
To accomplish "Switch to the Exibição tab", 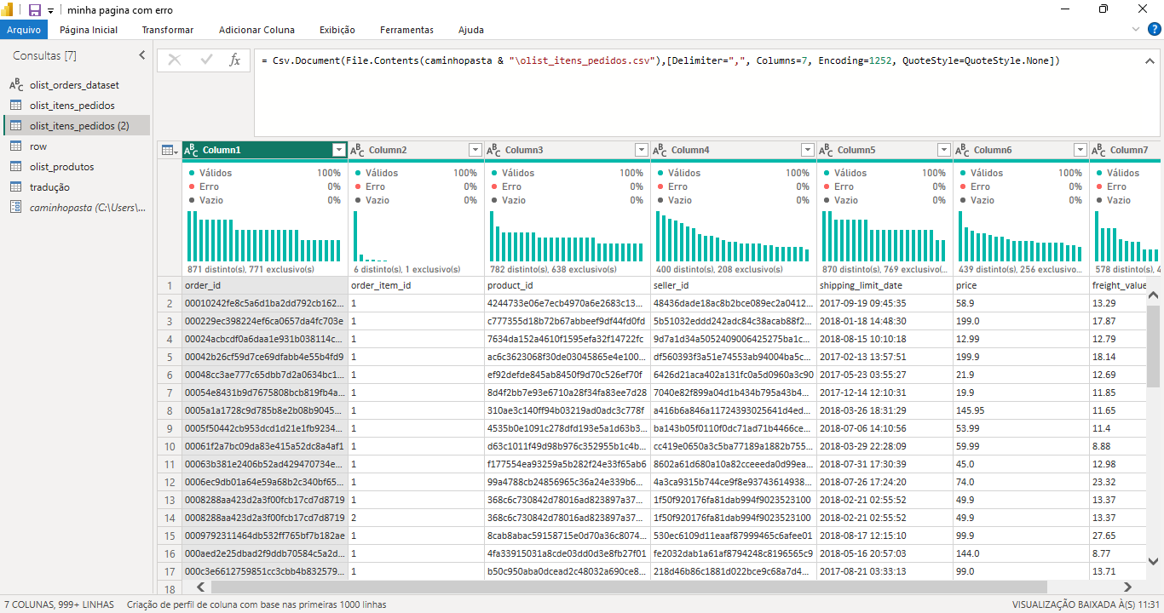I will (x=337, y=30).
